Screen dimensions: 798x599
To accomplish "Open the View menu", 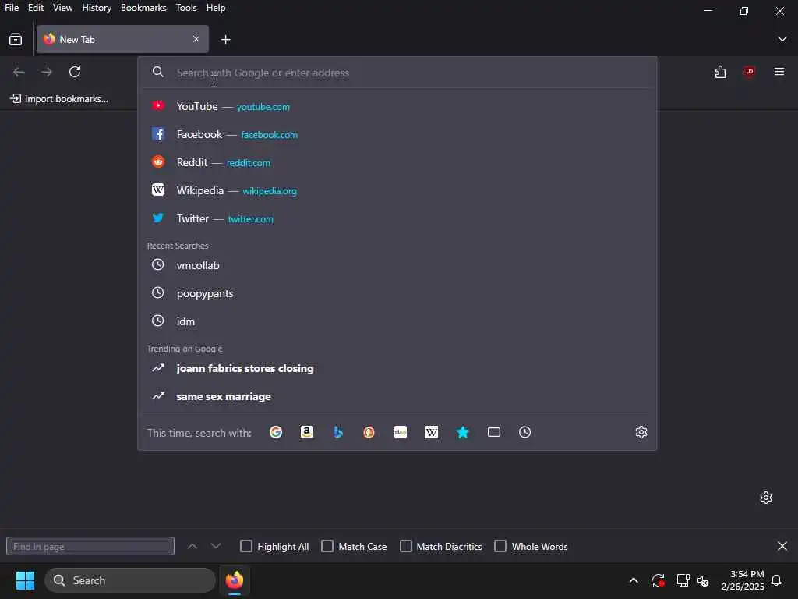I will click(x=62, y=8).
